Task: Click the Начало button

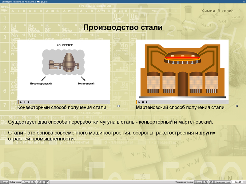Action: tap(198, 182)
